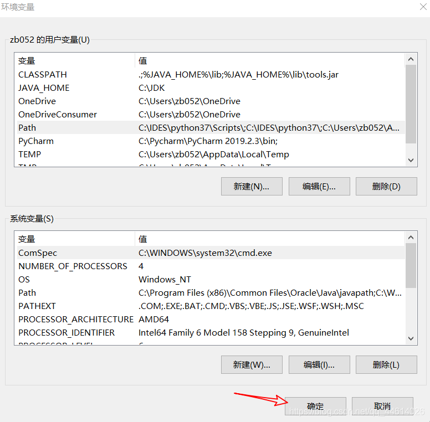
Task: Click the Windows_NT value cell
Action: (x=165, y=279)
